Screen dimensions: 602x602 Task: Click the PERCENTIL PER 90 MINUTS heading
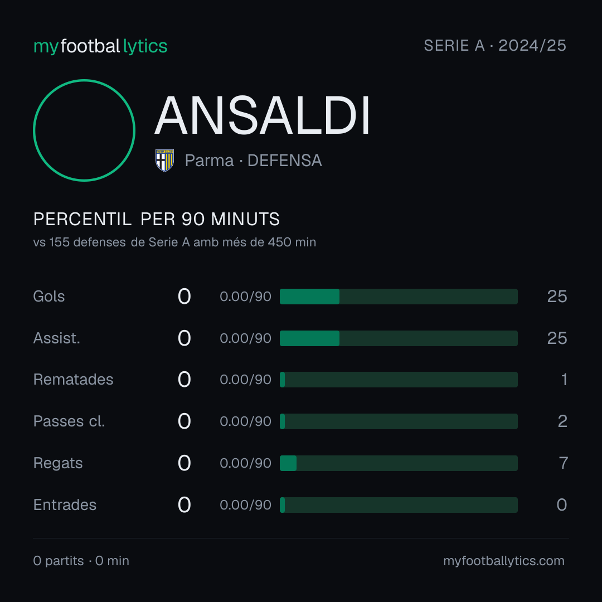157,219
